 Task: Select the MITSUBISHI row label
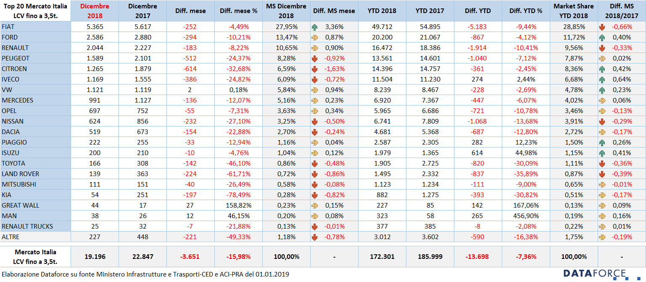click(35, 184)
